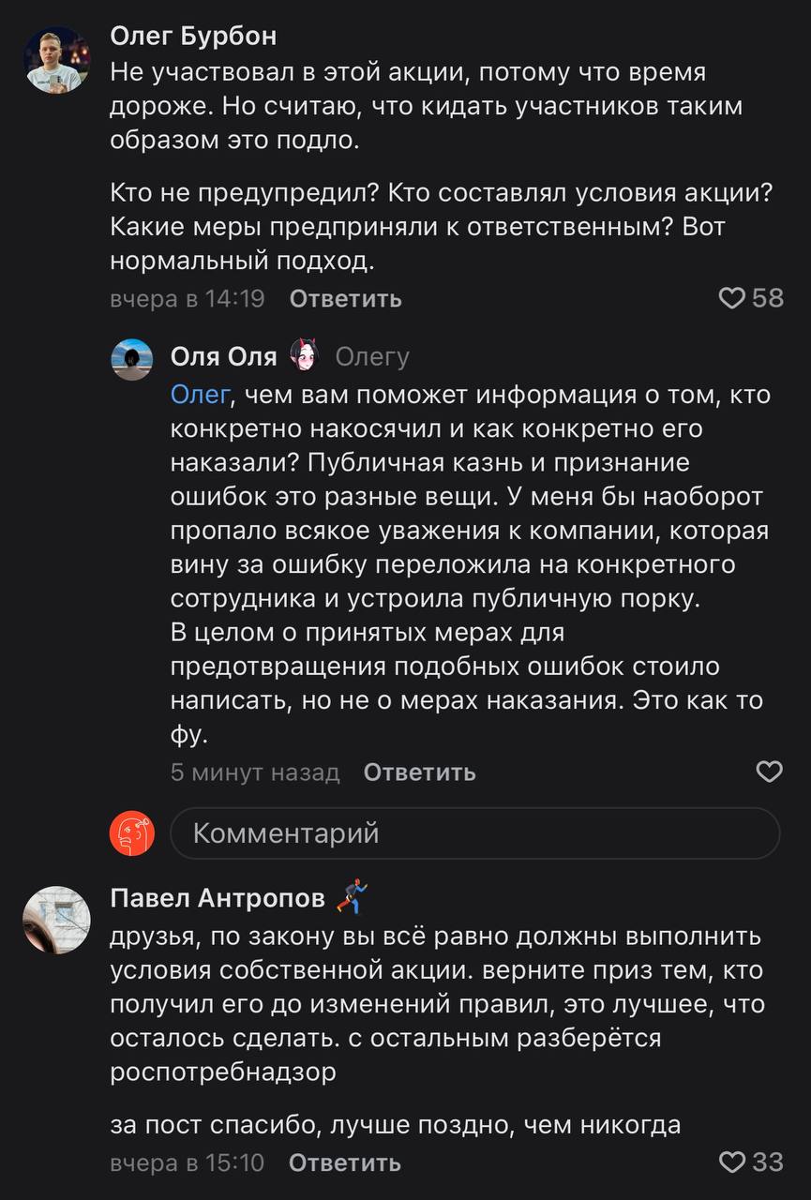Open the Павел Антропов author name link
811x1200 pixels.
pos(218,898)
